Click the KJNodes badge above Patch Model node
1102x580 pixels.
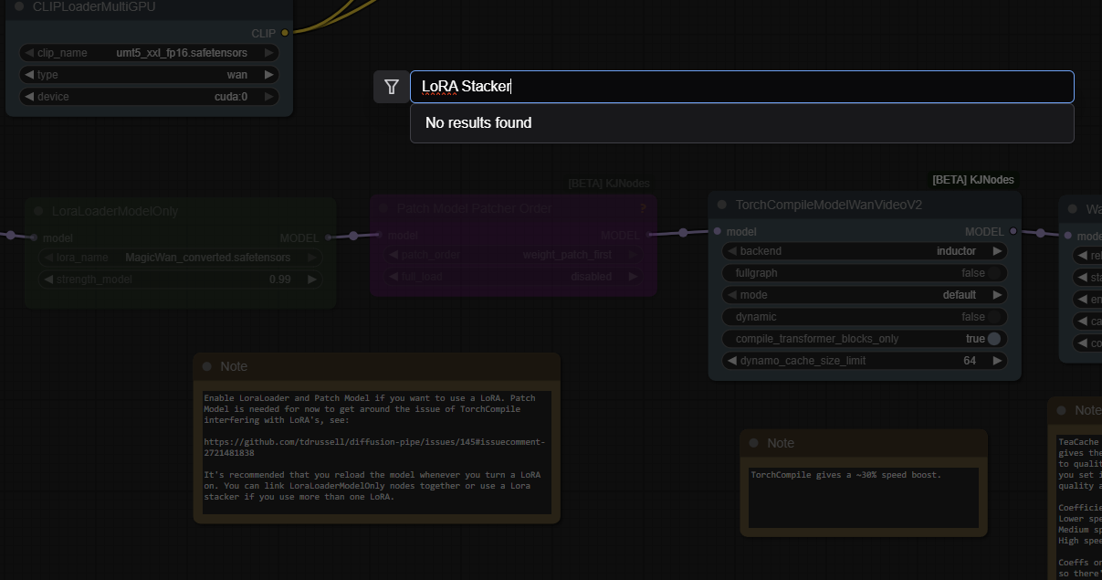point(609,184)
